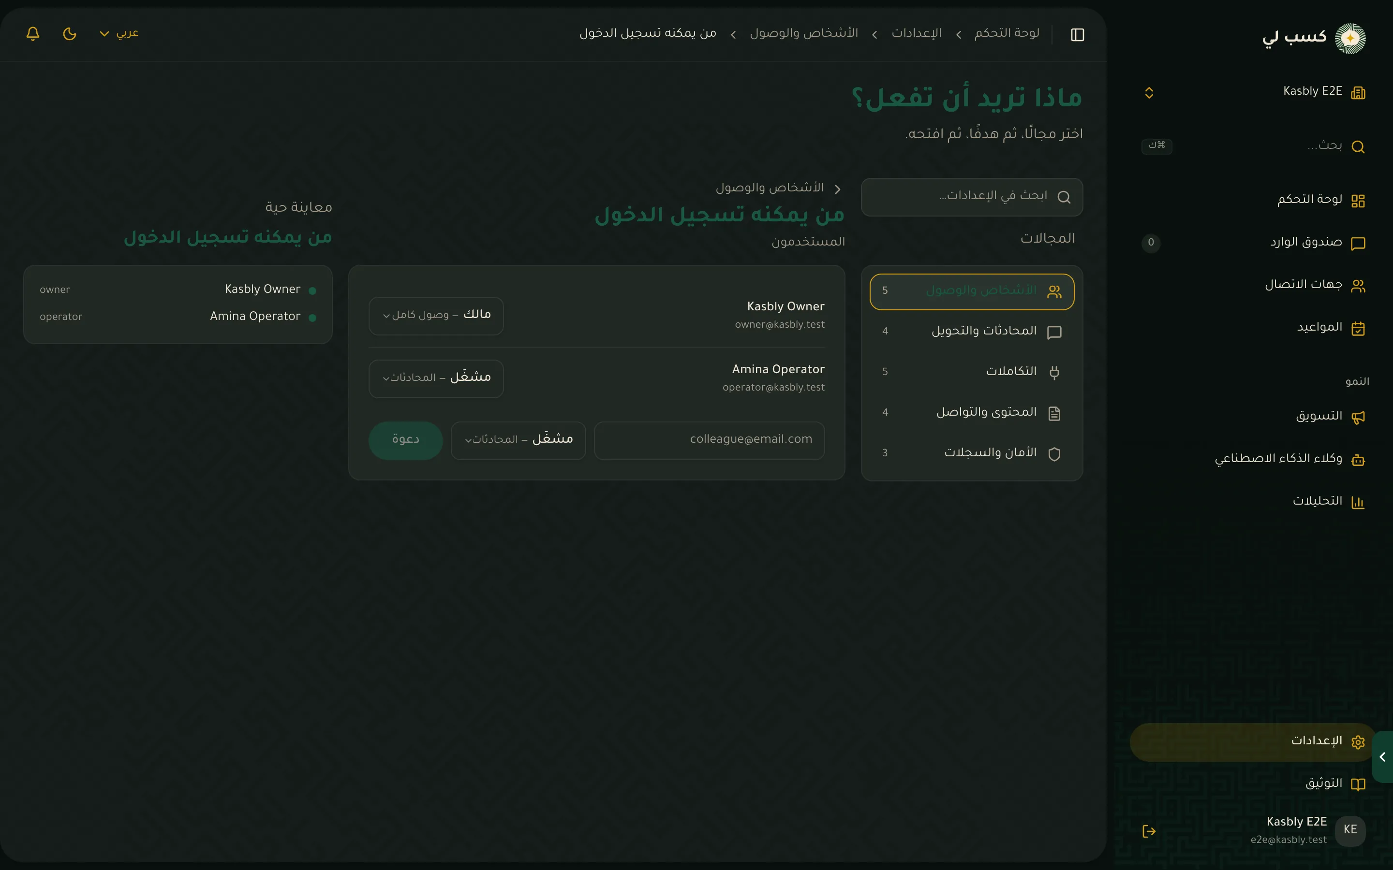Open notifications bell
Screen dimensions: 1393x870
pos(33,33)
